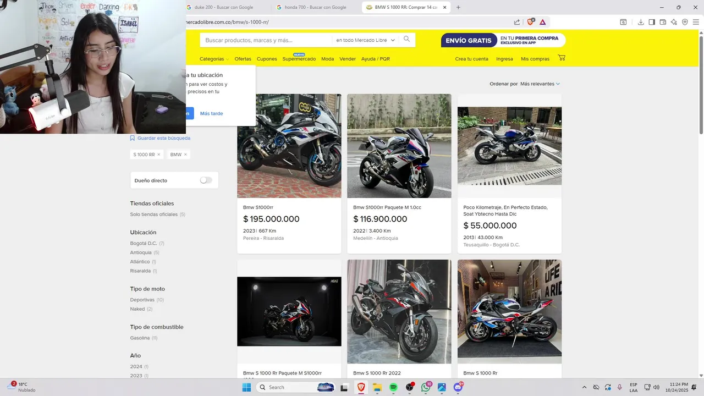This screenshot has width=704, height=396.
Task: Filter by Solo tiendas oficiales
Action: (x=154, y=215)
